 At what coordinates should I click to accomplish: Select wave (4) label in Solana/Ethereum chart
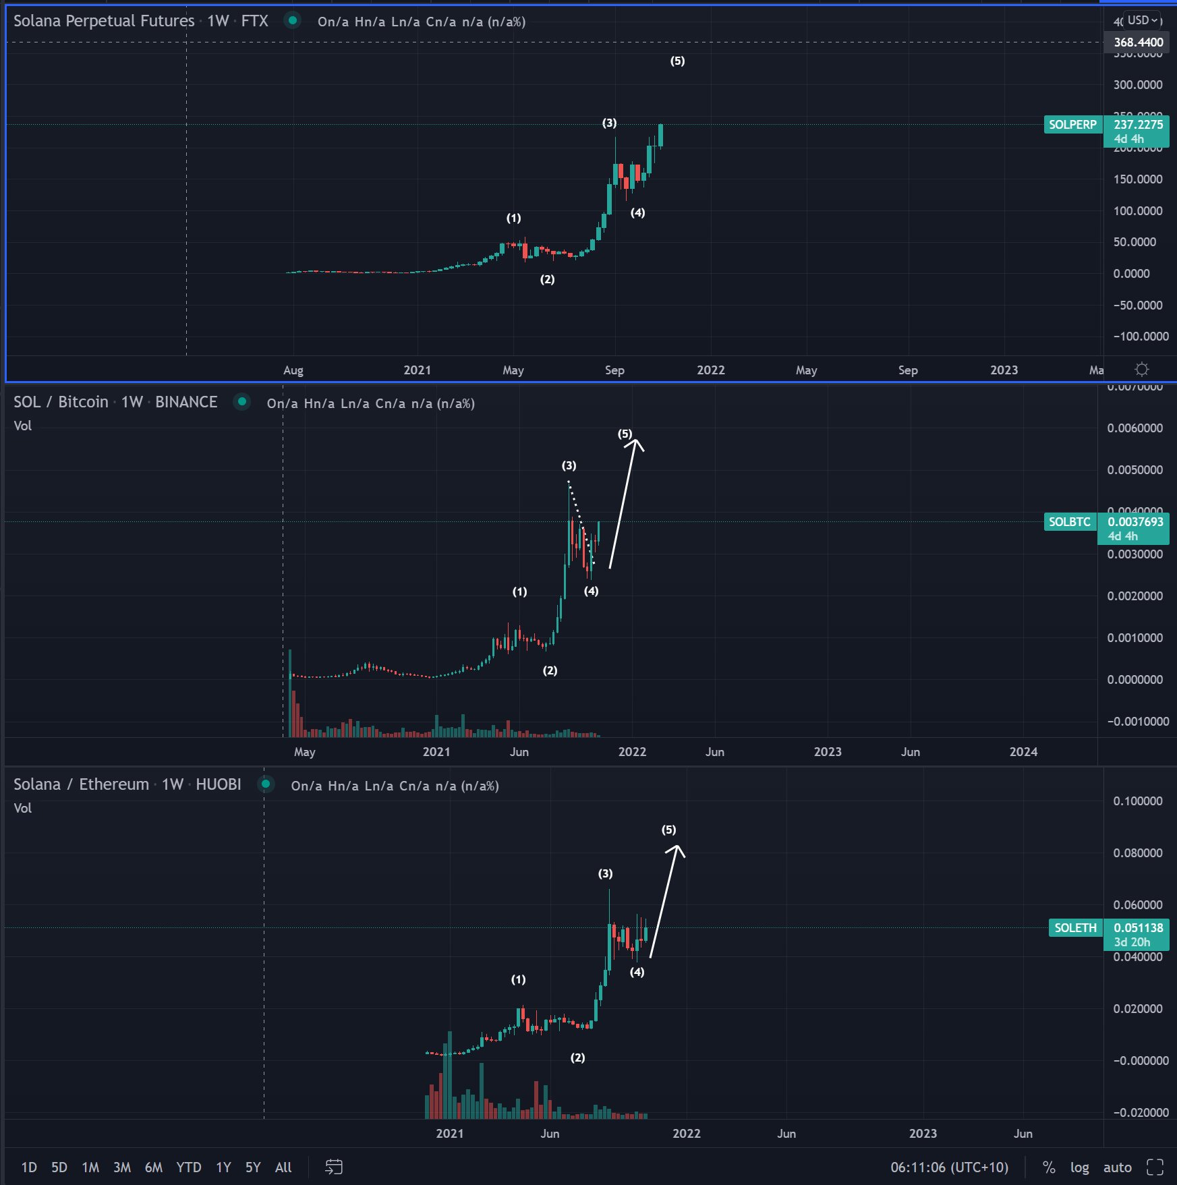point(637,972)
